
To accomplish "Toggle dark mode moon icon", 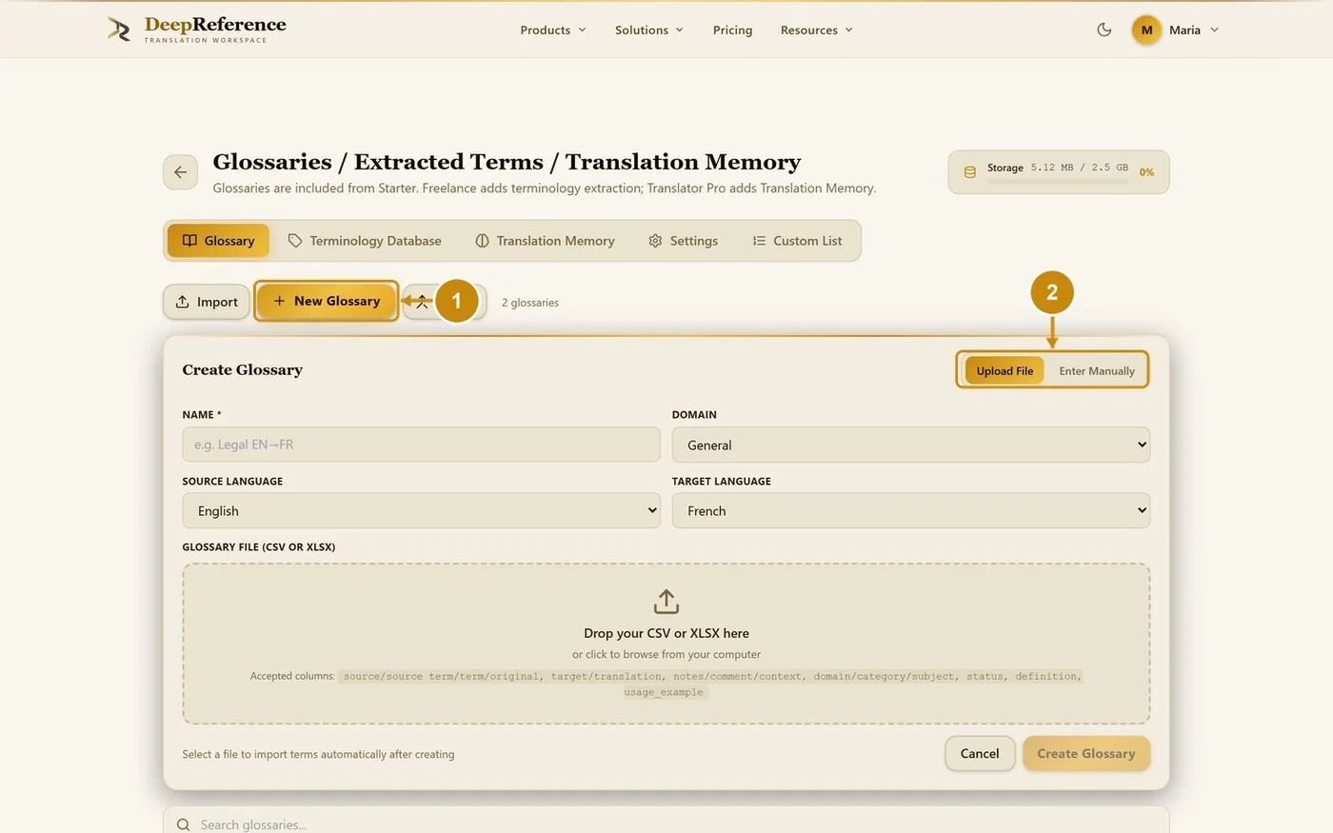I will click(x=1104, y=30).
